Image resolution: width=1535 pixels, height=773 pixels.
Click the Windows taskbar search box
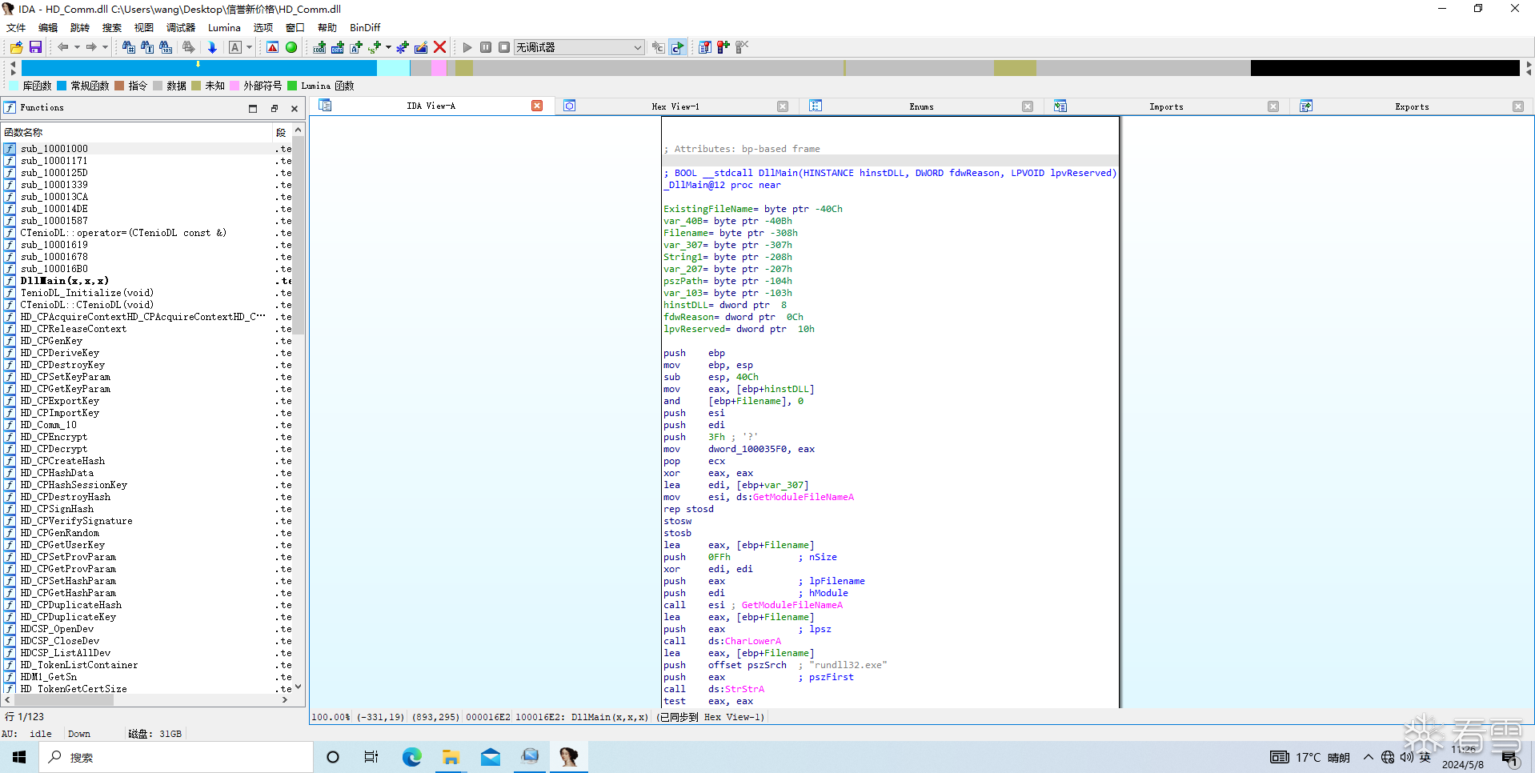pos(176,757)
